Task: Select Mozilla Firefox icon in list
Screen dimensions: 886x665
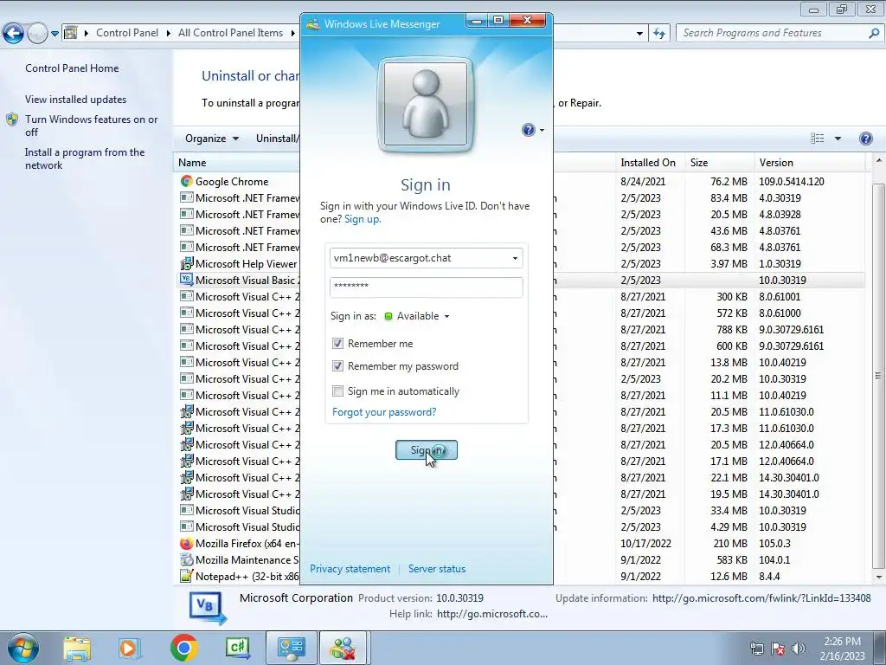Action: click(x=187, y=544)
